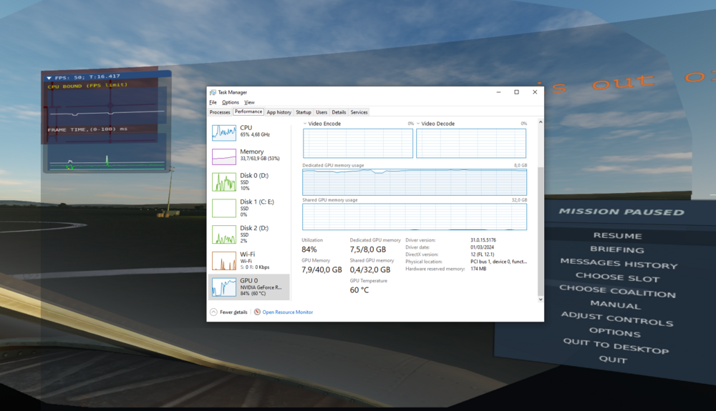Image resolution: width=716 pixels, height=411 pixels.
Task: Open Disk 0 (D:) performance graph
Action: [x=223, y=182]
